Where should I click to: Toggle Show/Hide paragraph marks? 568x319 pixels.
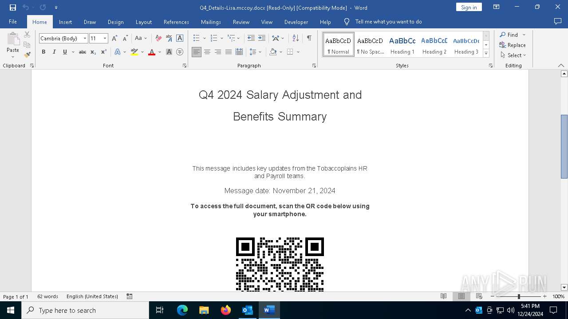click(x=309, y=39)
